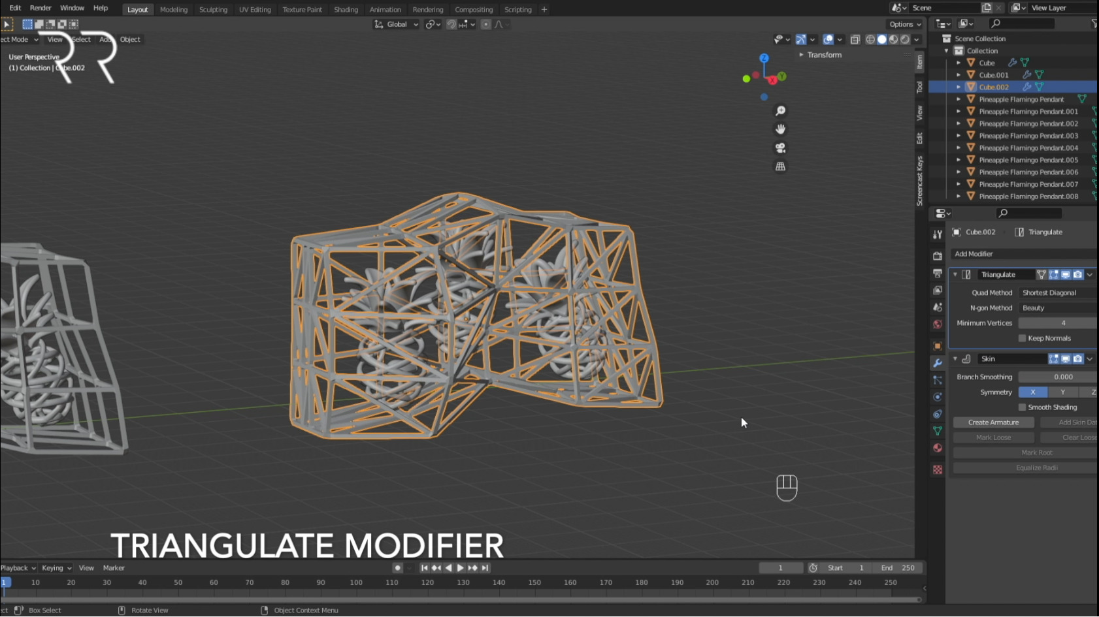Click the Branch Smoothing value slider
The width and height of the screenshot is (1099, 617).
click(x=1057, y=377)
